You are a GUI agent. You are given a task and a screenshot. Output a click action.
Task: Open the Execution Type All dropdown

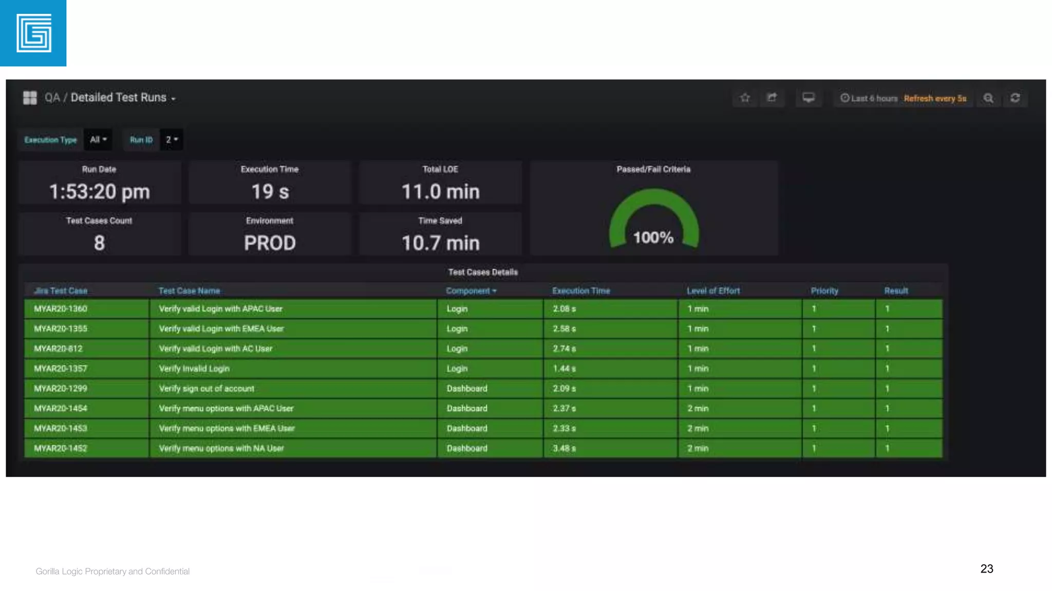pyautogui.click(x=98, y=140)
